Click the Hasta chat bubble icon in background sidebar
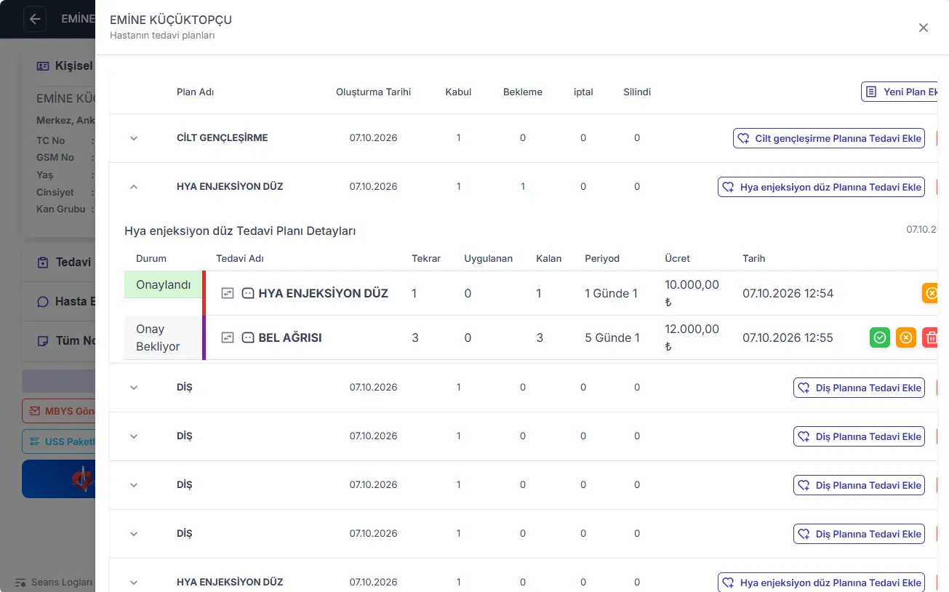This screenshot has width=949, height=592. tap(43, 302)
